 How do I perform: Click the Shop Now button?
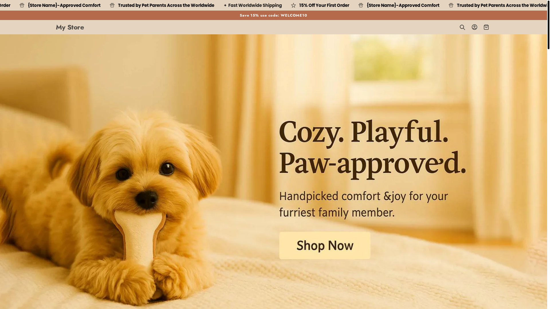325,245
